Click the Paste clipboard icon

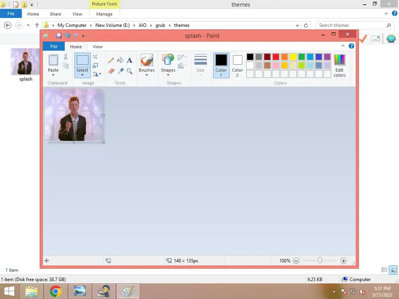(x=53, y=60)
